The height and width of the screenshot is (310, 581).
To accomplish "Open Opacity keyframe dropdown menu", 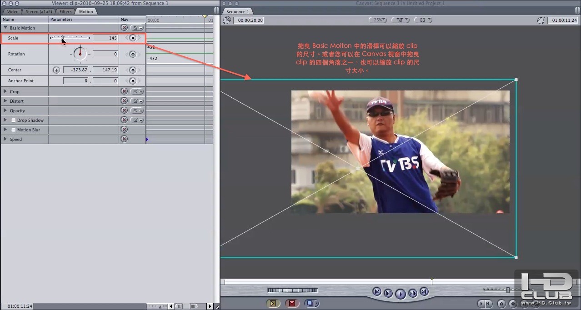I will pyautogui.click(x=137, y=110).
